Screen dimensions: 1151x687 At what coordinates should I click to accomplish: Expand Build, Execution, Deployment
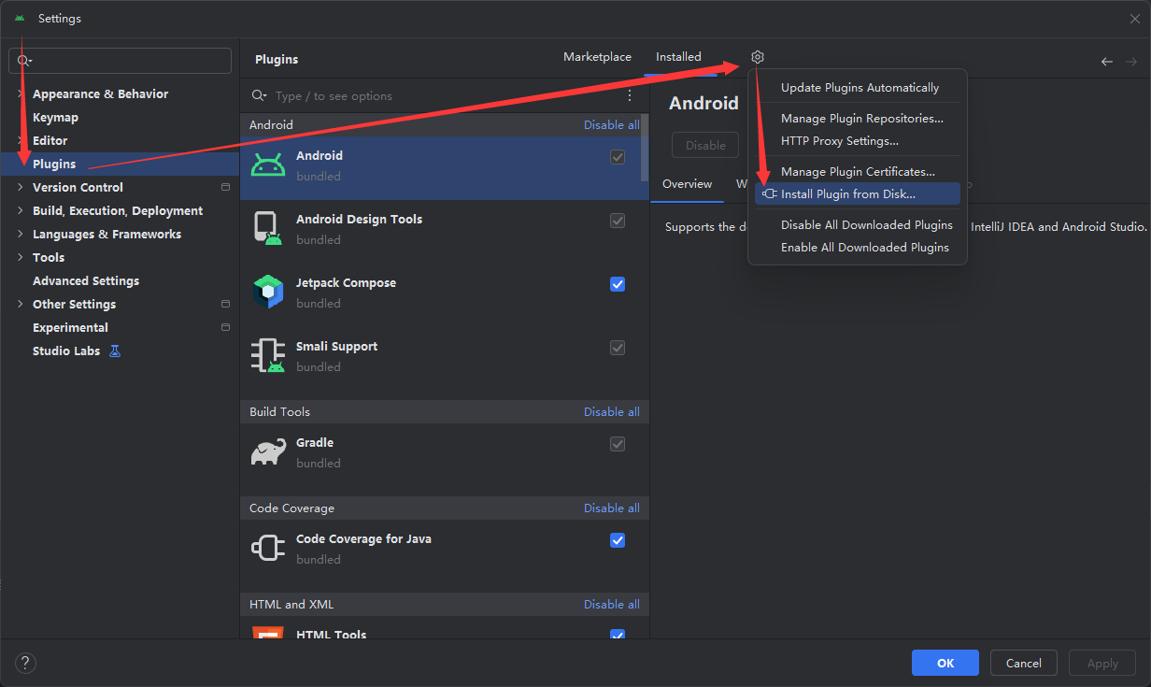point(21,210)
